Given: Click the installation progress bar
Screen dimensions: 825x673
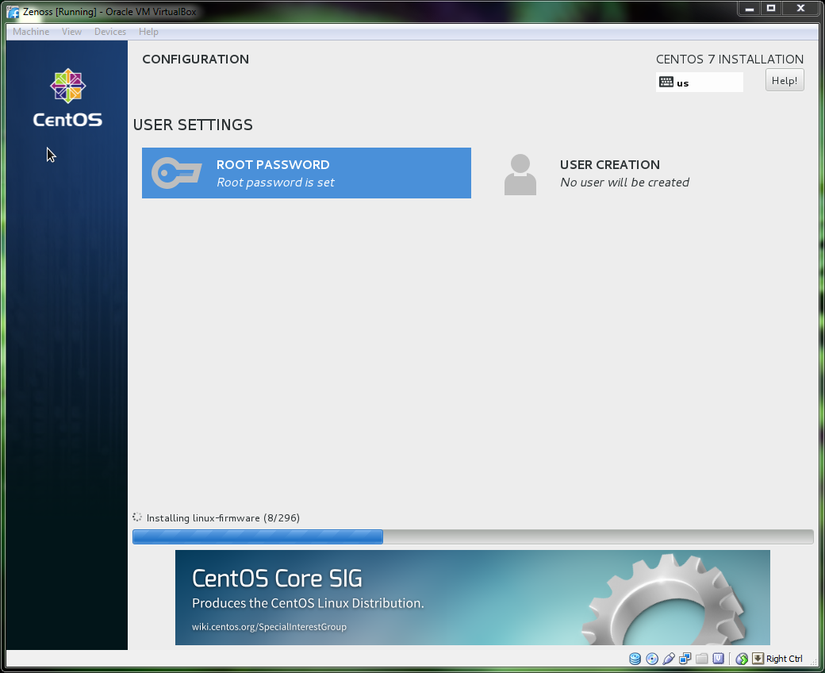Looking at the screenshot, I should point(473,537).
